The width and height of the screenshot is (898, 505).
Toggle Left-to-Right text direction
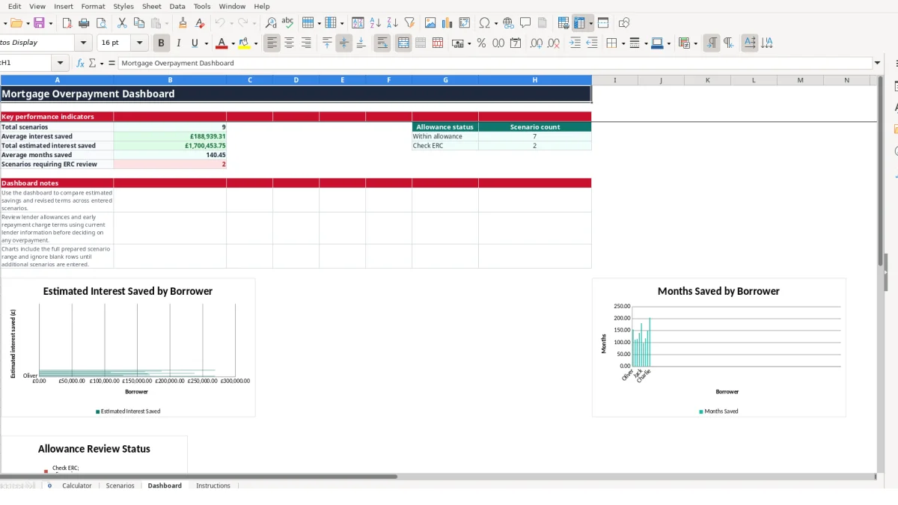coord(712,43)
